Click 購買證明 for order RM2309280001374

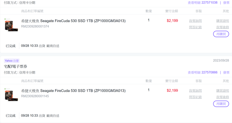[x=222, y=21]
